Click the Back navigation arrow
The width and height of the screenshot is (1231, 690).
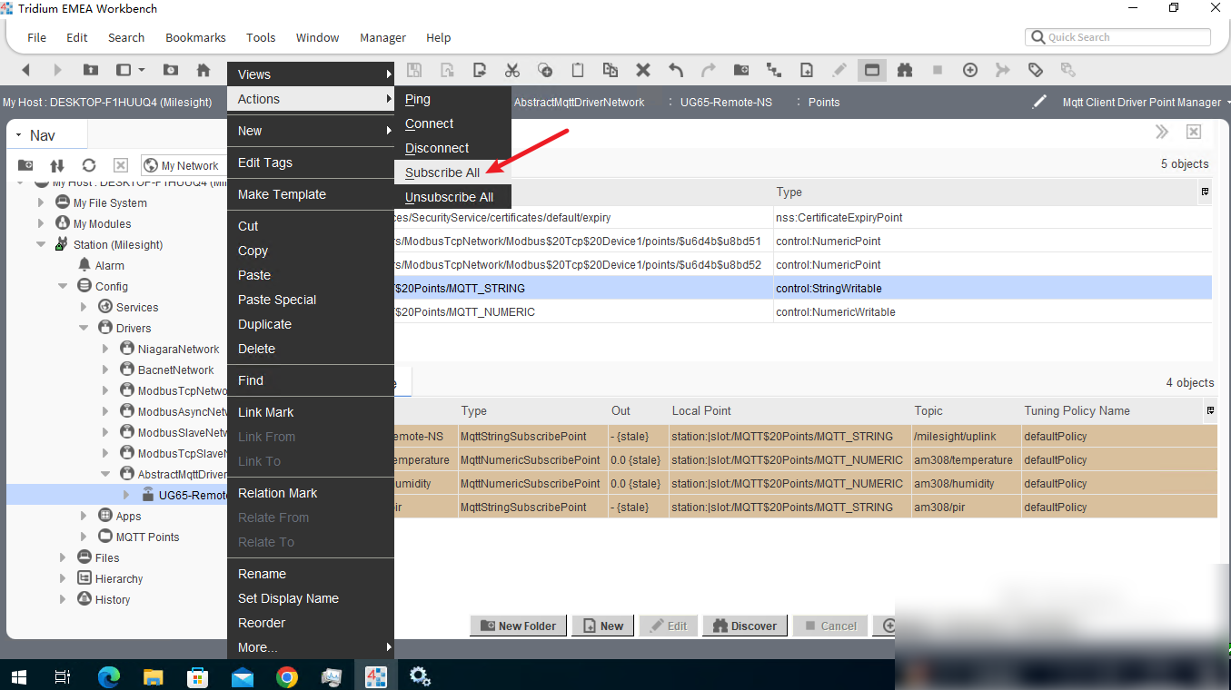click(x=25, y=70)
